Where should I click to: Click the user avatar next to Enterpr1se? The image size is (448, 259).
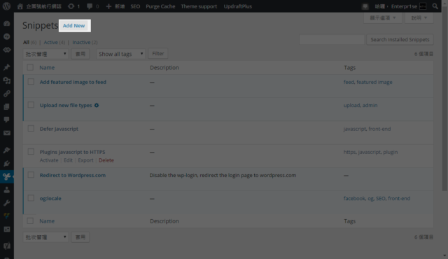pos(423,6)
